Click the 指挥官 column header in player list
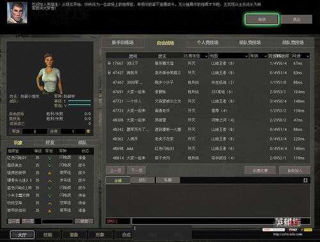Image resolution: width=320 pixels, height=242 pixels. [x=13, y=151]
